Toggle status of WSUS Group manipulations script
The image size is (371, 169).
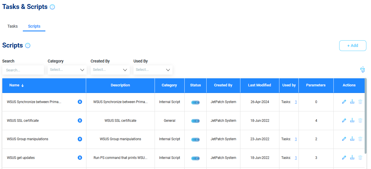[x=195, y=140]
